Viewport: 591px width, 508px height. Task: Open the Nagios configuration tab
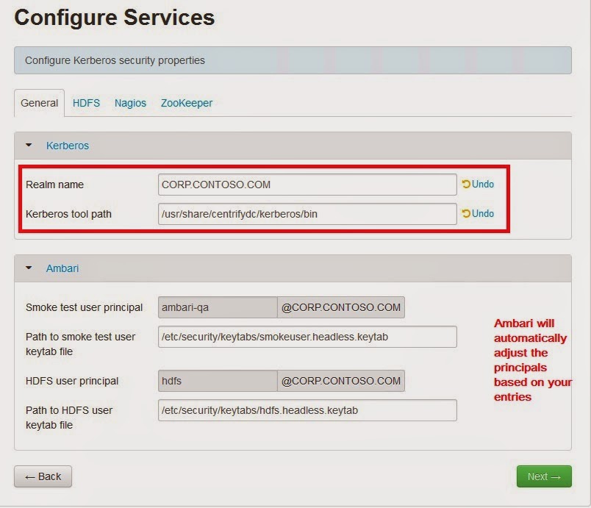130,103
